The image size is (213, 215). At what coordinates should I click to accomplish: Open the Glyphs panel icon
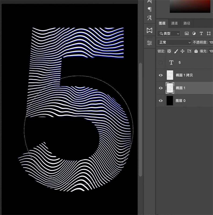pos(150,18)
